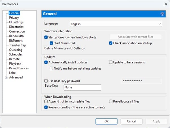Open the Privacy preferences page

pos(14,18)
